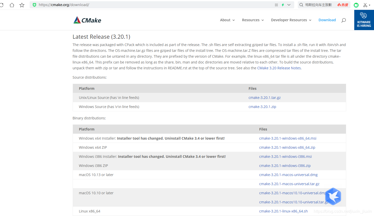
Task: Open the scissors screenshot tool
Action: pyautogui.click(x=365, y=5)
